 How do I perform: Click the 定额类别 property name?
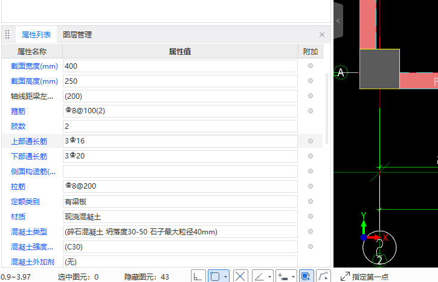coord(25,202)
